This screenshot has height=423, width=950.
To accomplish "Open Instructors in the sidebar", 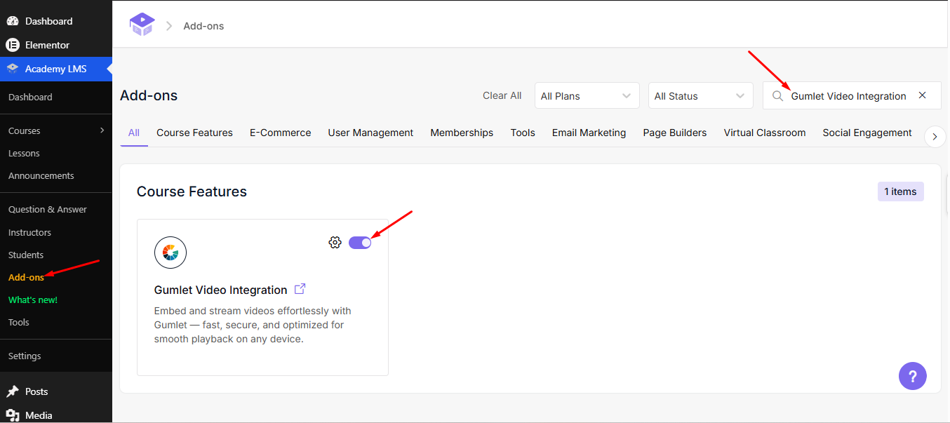I will pyautogui.click(x=29, y=232).
